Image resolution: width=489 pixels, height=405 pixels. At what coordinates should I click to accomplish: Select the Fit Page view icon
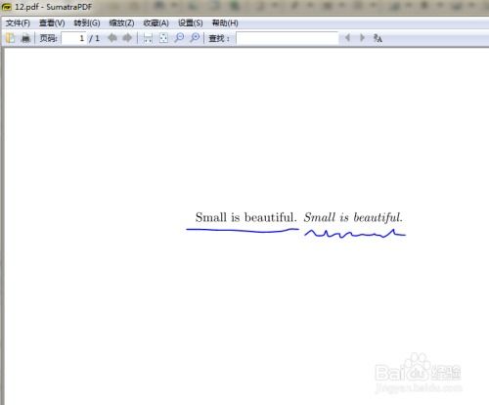pos(163,38)
